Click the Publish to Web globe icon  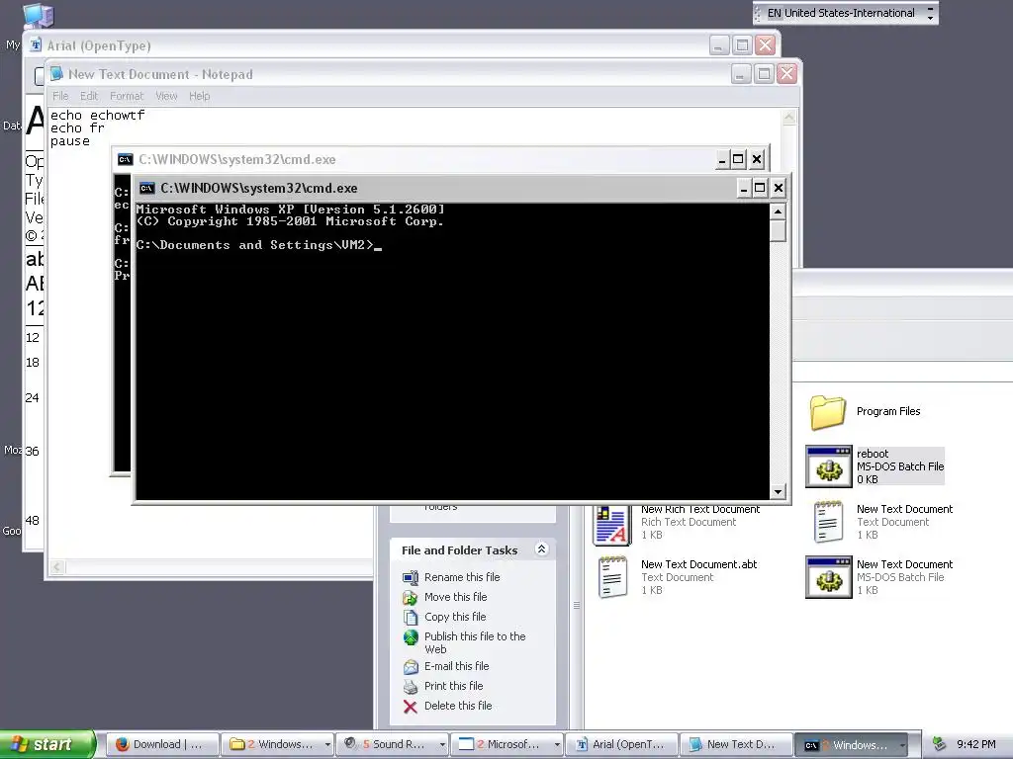[x=411, y=637]
